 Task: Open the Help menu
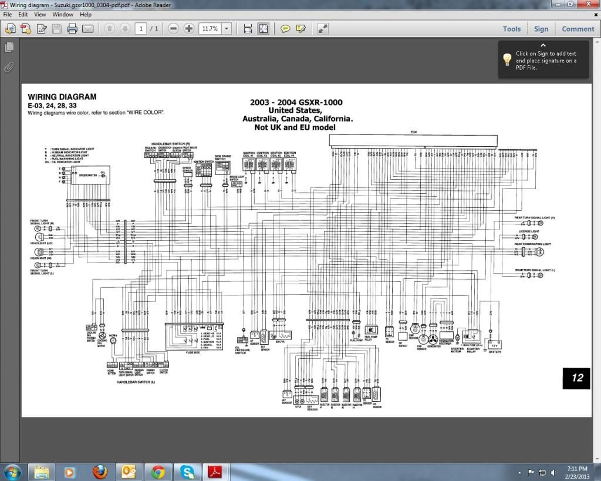click(86, 15)
